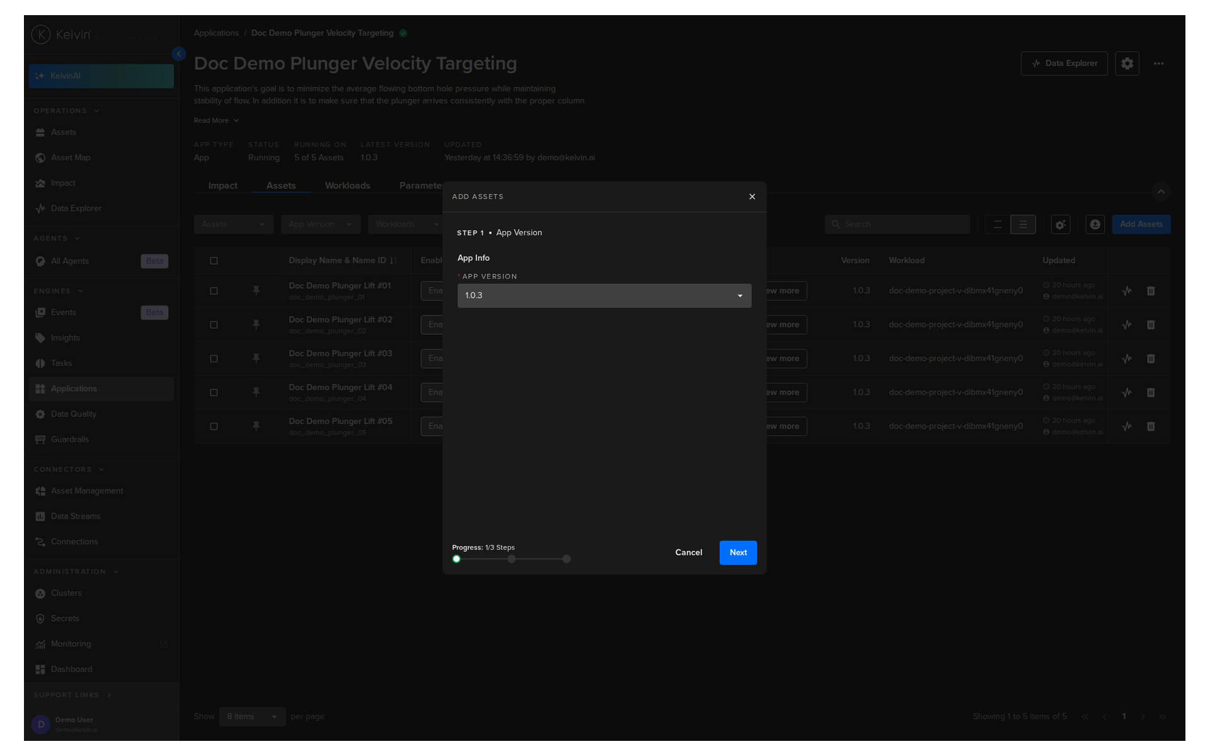Open the Asset Management sidebar icon
This screenshot has width=1210, height=756.
pos(40,491)
